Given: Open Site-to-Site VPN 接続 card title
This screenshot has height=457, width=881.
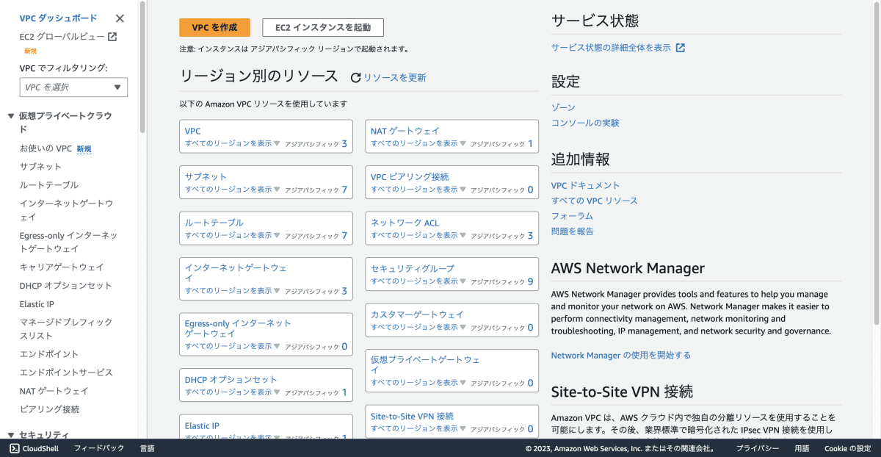Looking at the screenshot, I should click(x=412, y=417).
